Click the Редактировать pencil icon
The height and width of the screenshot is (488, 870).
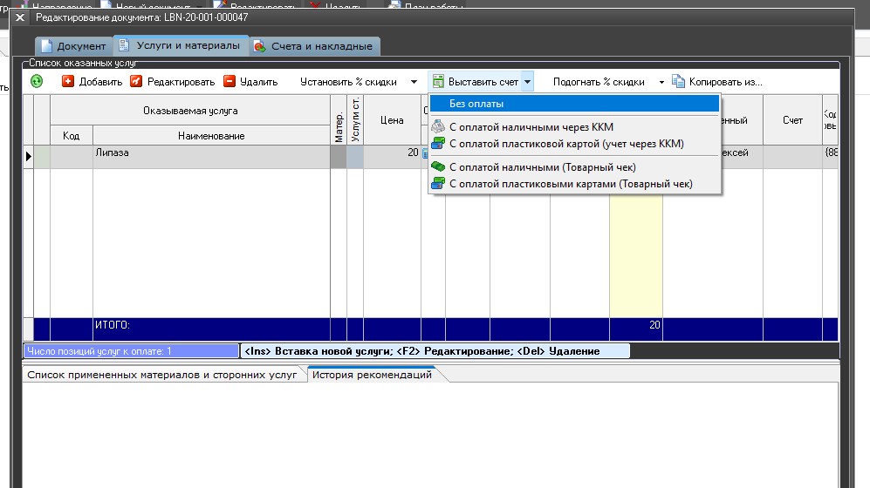pyautogui.click(x=136, y=82)
